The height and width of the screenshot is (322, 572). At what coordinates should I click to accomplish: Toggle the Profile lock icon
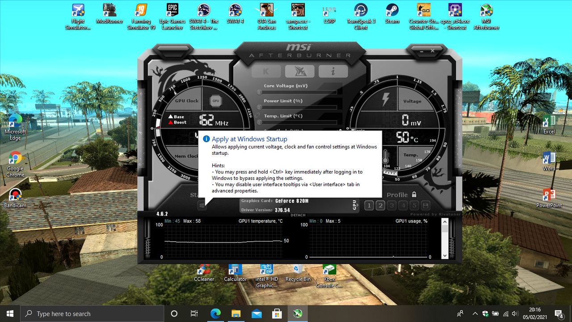(414, 195)
